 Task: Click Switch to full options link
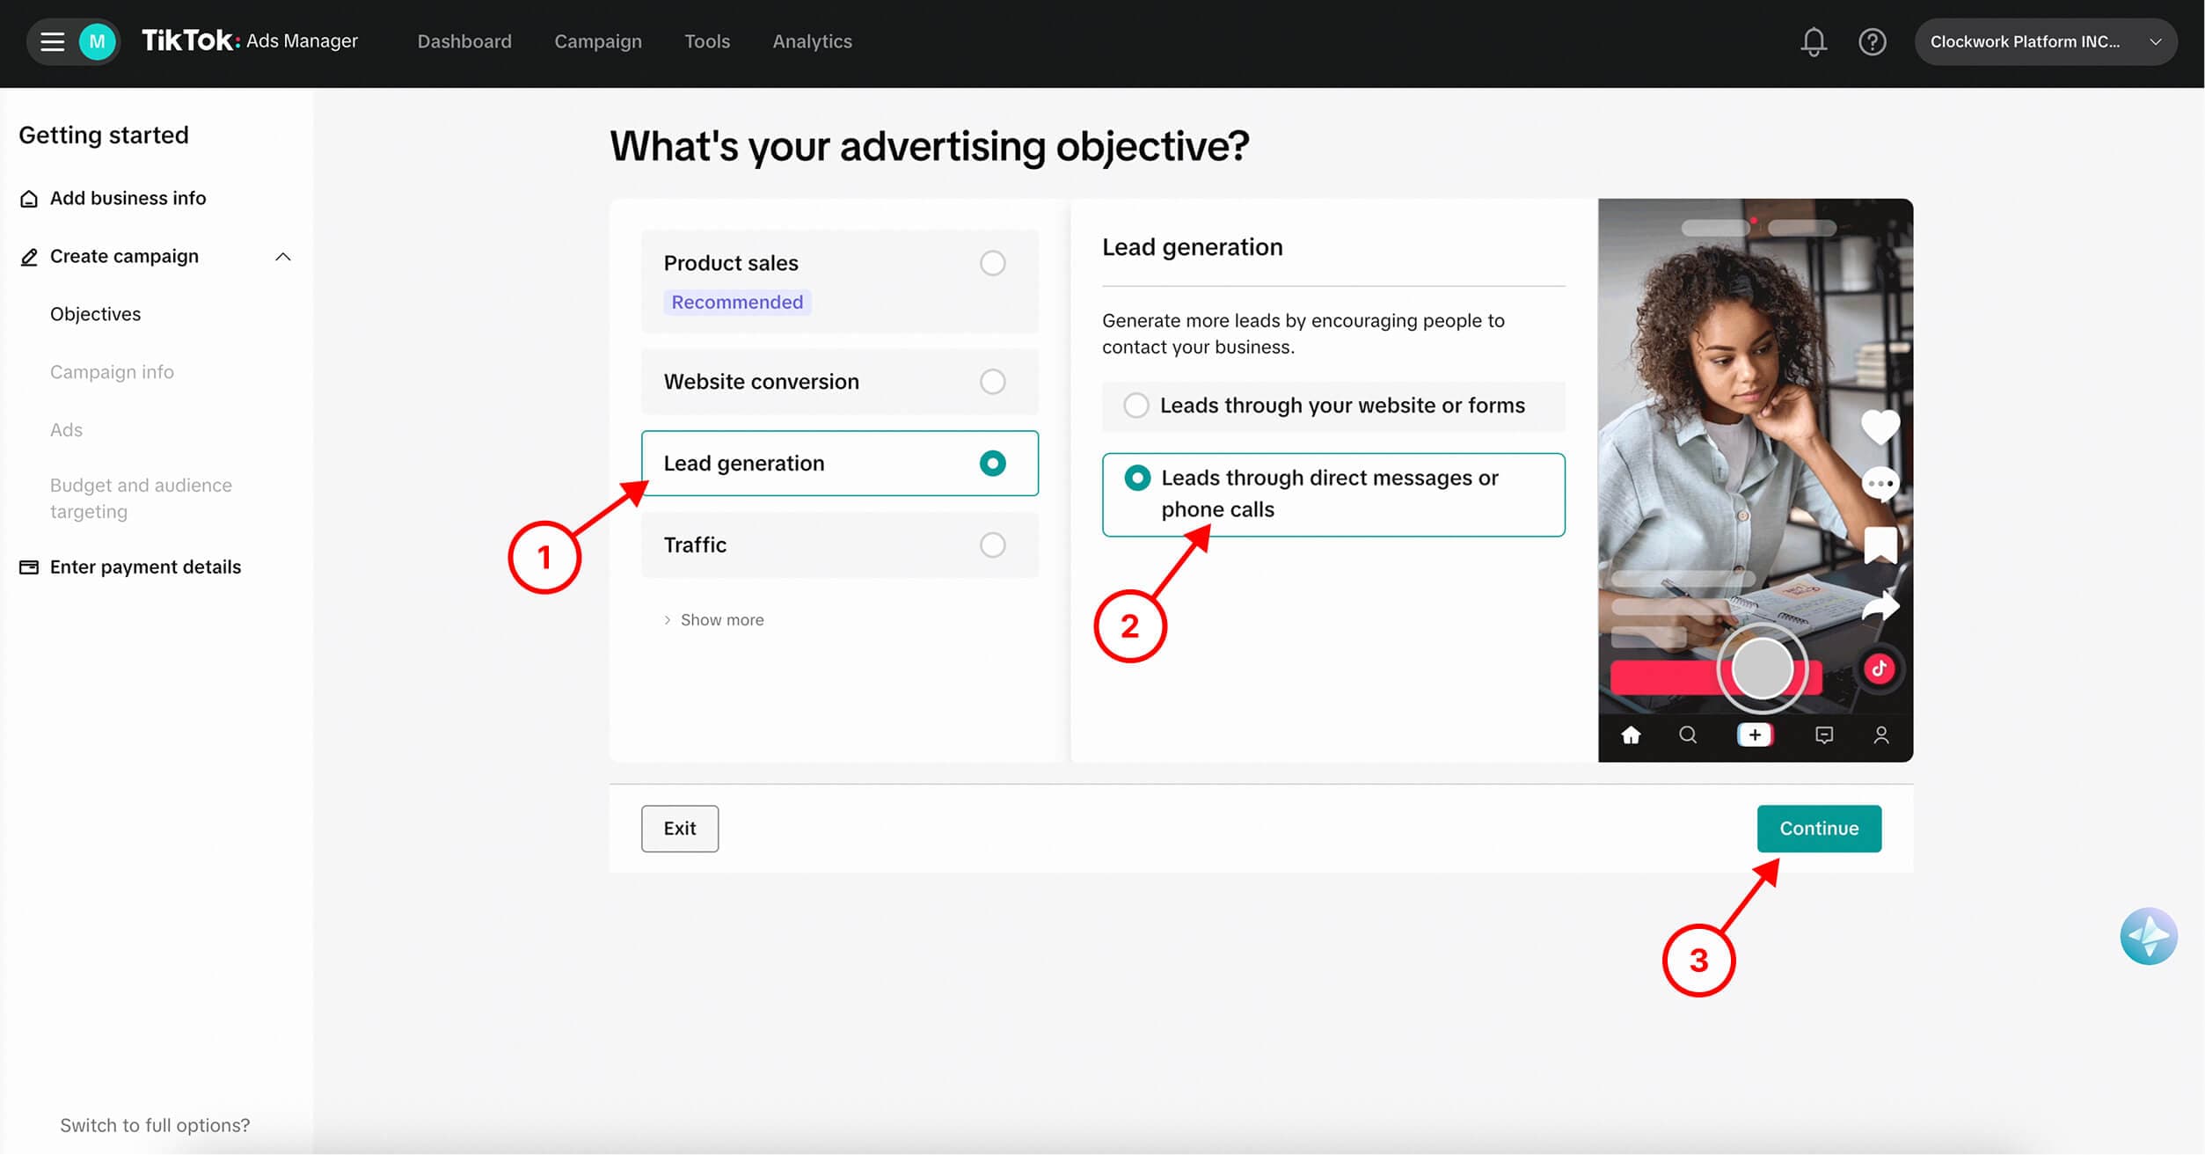tap(155, 1125)
